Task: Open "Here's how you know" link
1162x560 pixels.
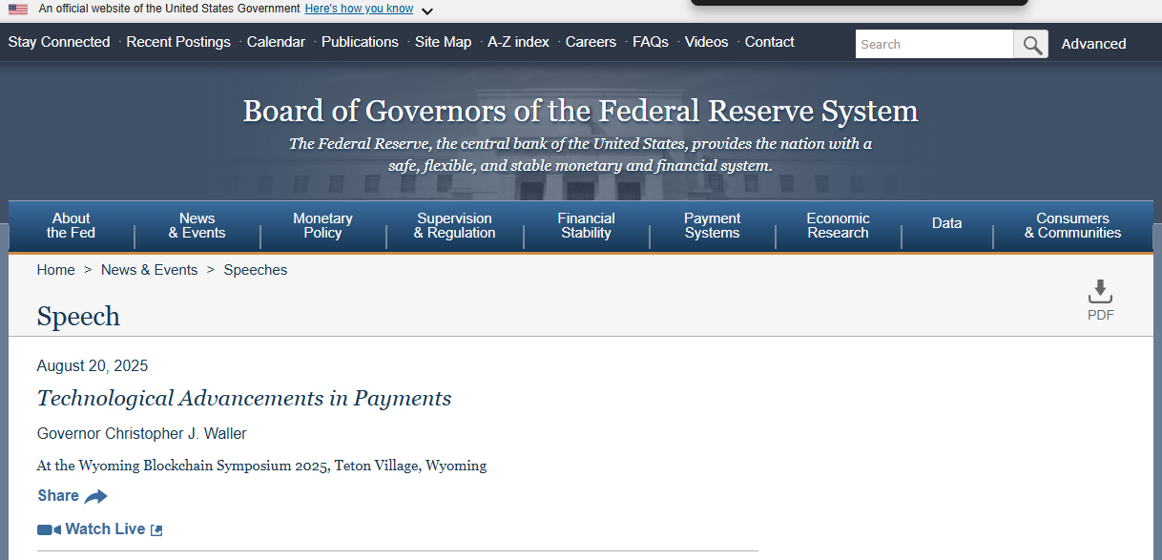Action: click(x=359, y=9)
